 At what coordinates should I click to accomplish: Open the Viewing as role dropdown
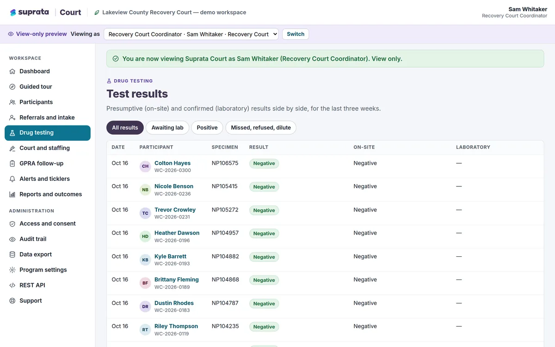(191, 34)
